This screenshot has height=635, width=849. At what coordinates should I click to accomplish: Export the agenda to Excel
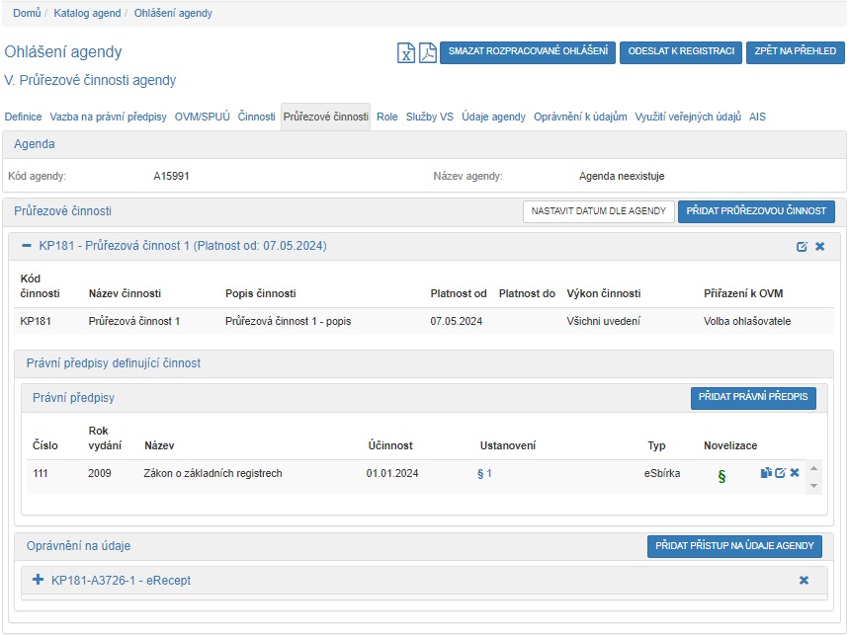406,53
